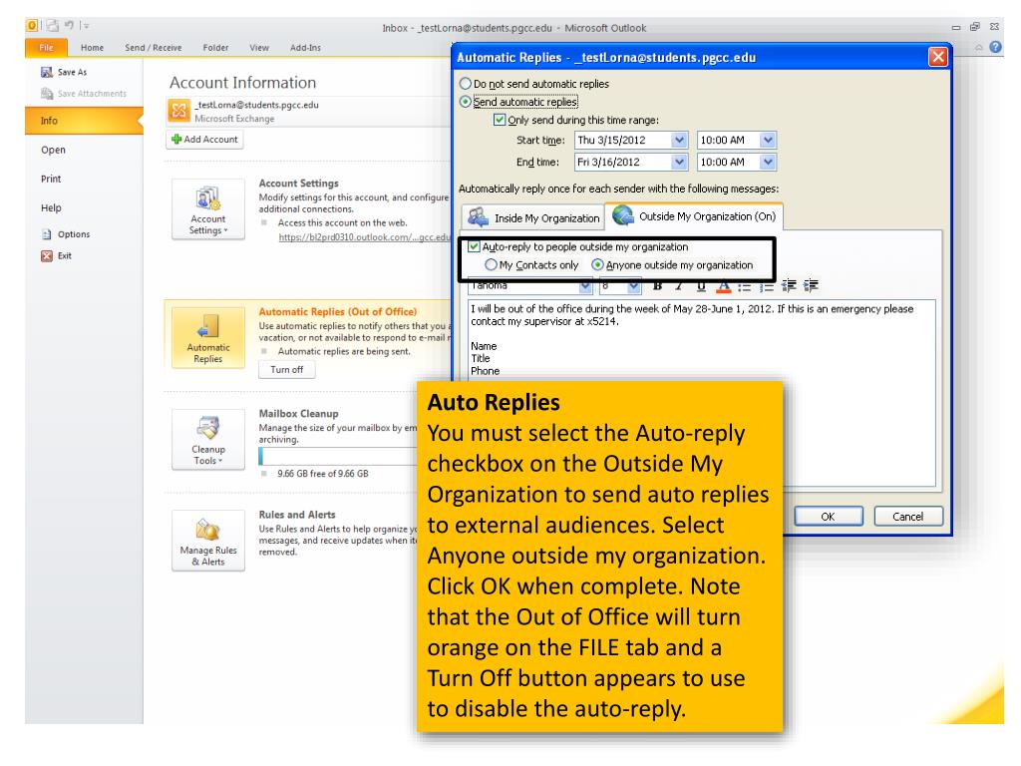This screenshot has height=766, width=1021.
Task: Open the End time hour dropdown
Action: (769, 163)
